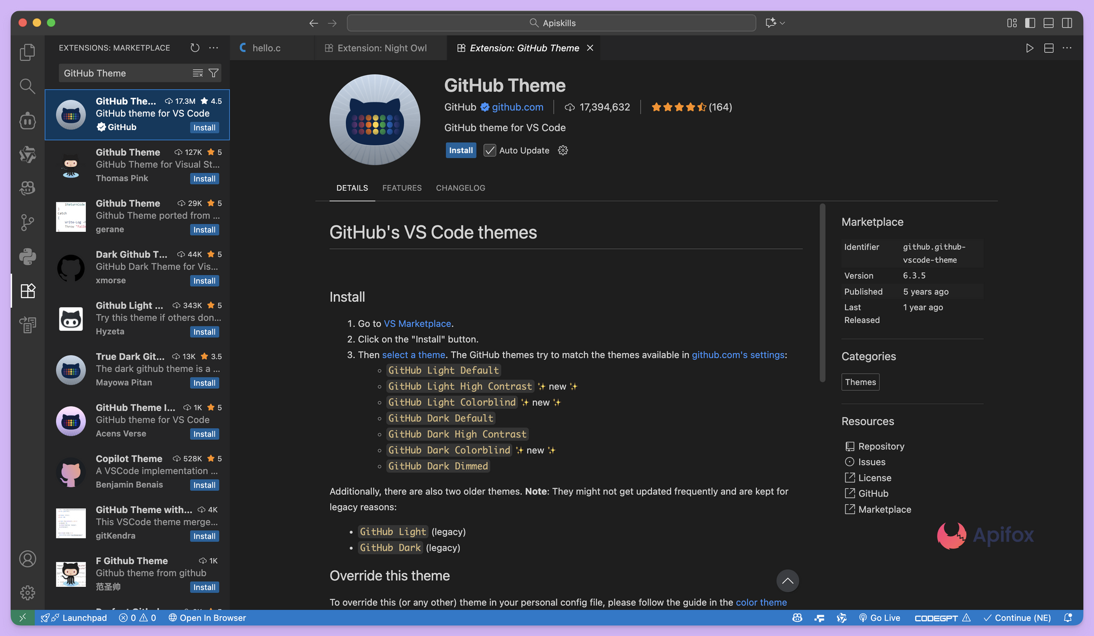Screen dimensions: 1094x636
Task: Open Settings via the gear icon
Action: coord(27,592)
